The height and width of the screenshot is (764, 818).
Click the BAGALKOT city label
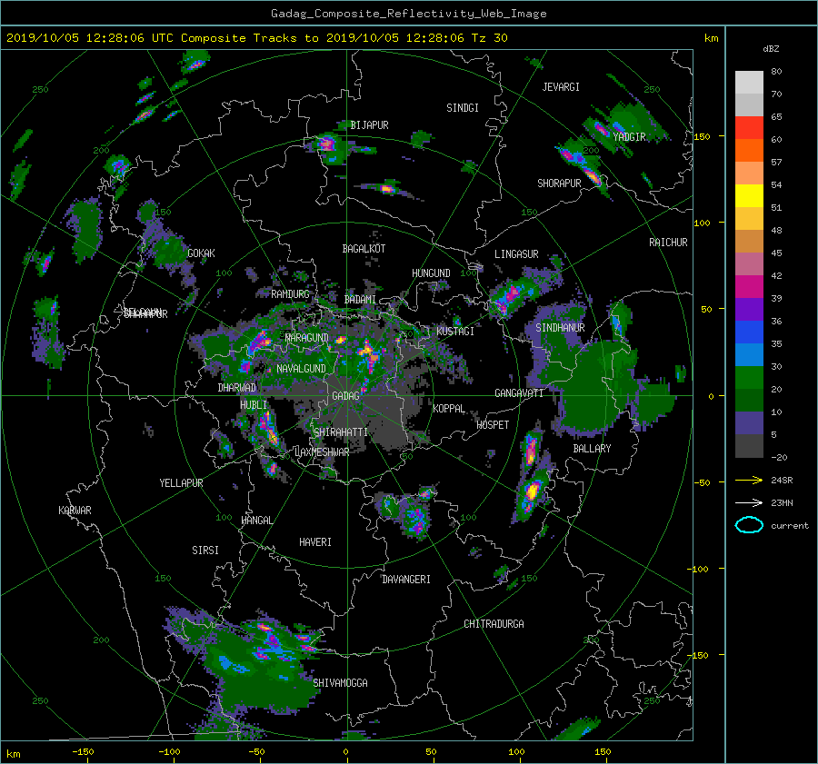(x=364, y=249)
